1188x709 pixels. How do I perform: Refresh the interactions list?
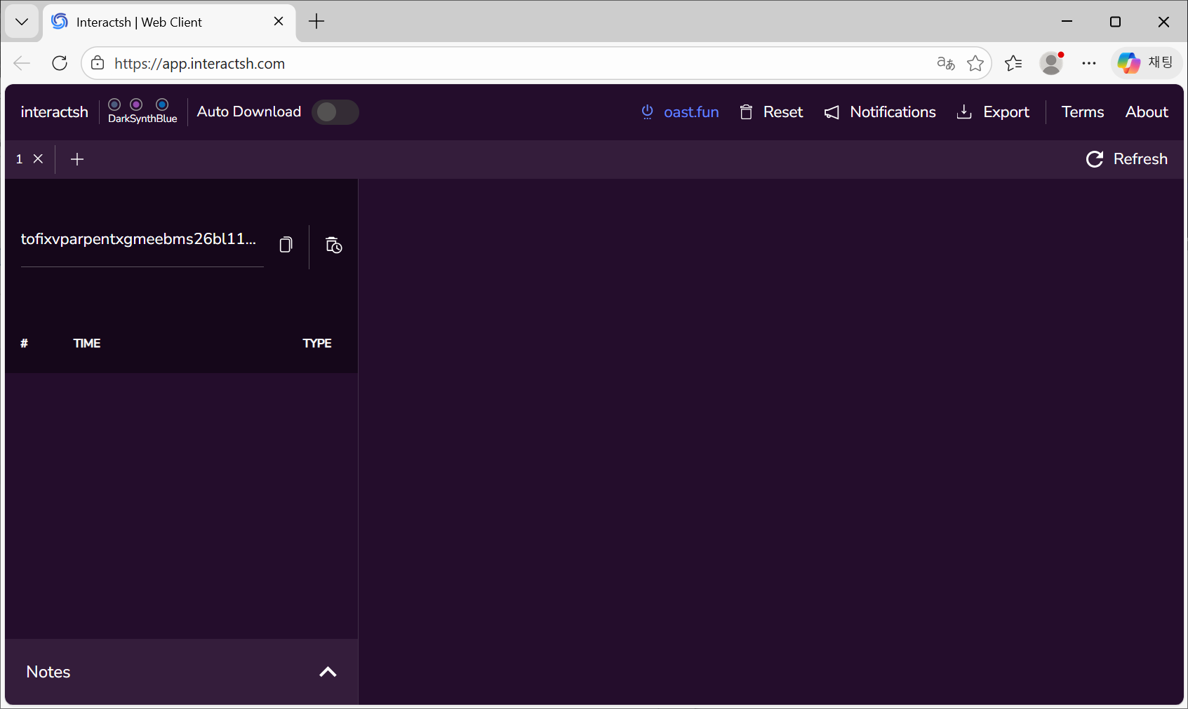coord(1127,159)
